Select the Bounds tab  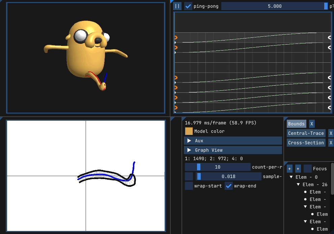click(x=296, y=124)
